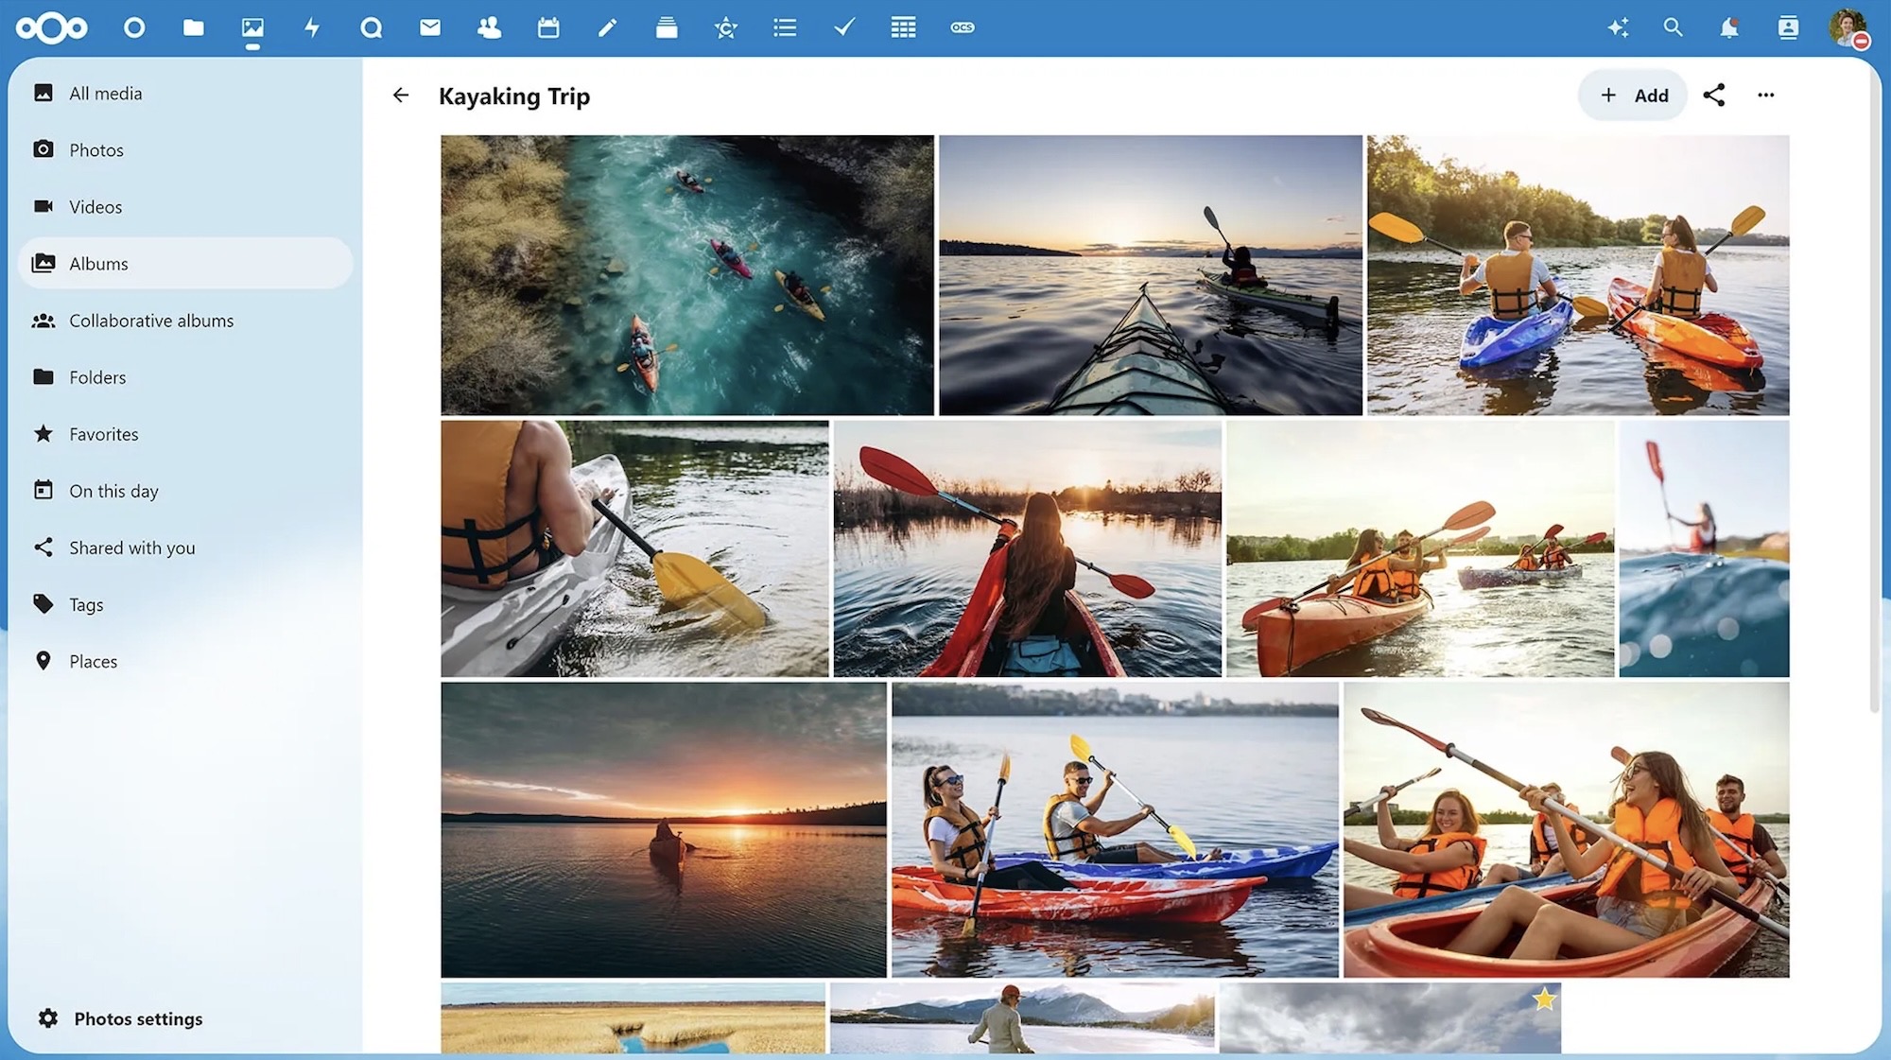Click the aerial kayaking photo thumbnail

click(x=687, y=274)
